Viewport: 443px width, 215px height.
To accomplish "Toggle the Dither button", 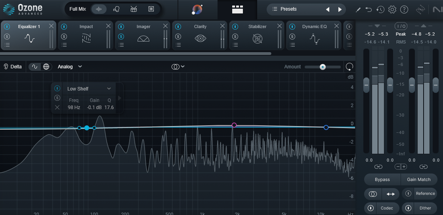I will click(x=420, y=208).
